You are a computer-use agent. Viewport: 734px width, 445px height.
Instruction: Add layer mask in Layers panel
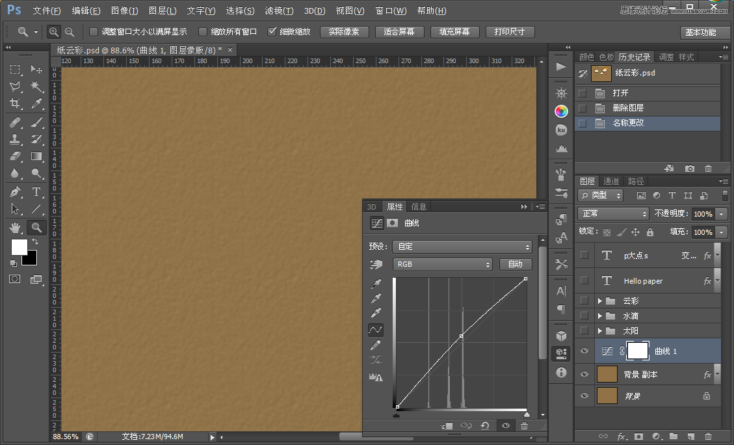click(x=638, y=436)
